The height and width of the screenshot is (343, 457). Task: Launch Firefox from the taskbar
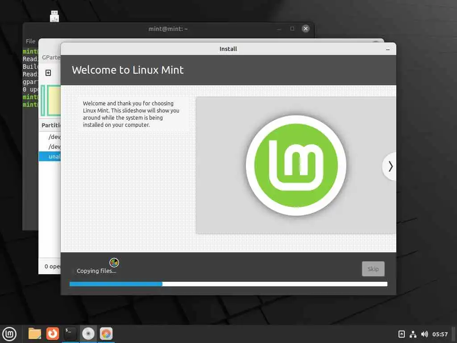[53, 334]
